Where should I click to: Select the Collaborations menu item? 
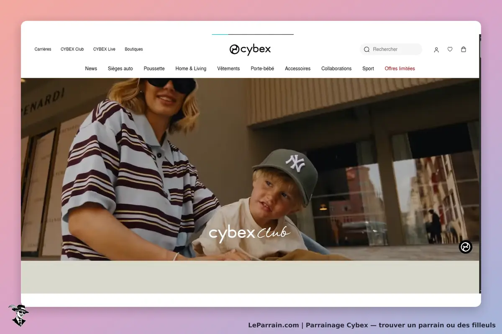point(336,68)
